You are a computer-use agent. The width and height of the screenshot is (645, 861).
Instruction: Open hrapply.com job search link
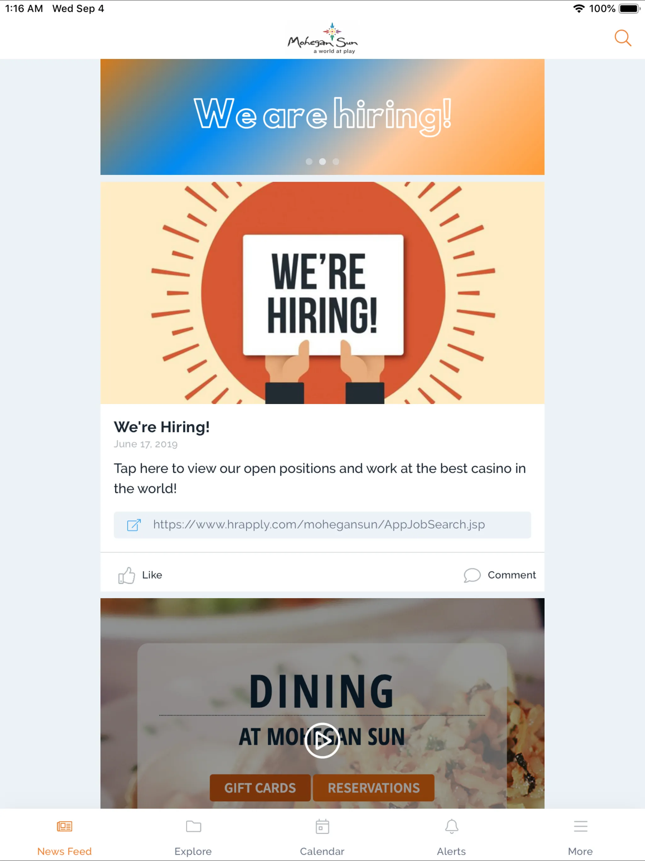click(322, 525)
